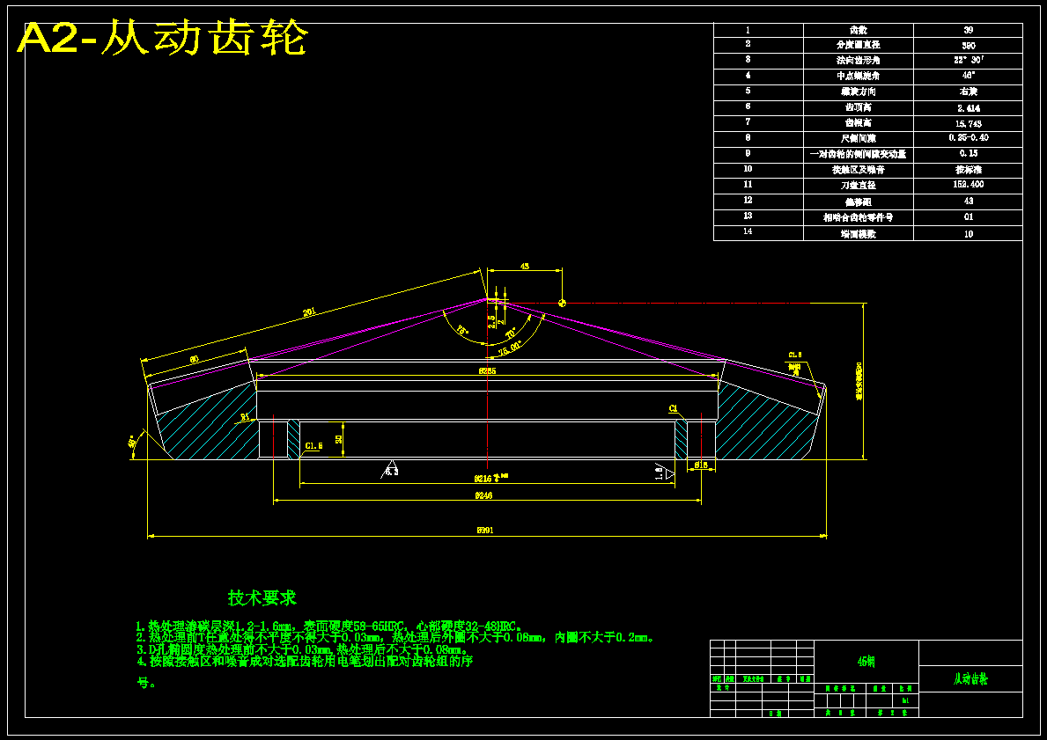Image resolution: width=1047 pixels, height=740 pixels.
Task: Select the '中点螺旋角' cell
Action: [x=858, y=76]
